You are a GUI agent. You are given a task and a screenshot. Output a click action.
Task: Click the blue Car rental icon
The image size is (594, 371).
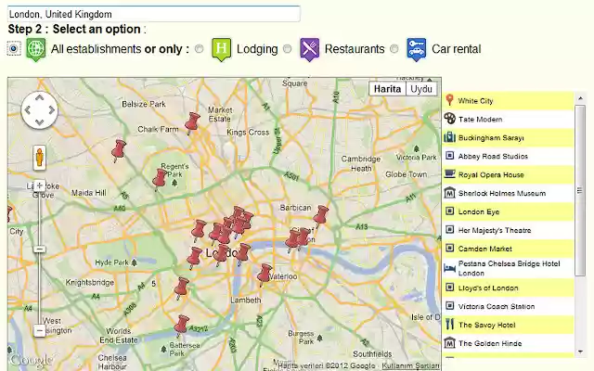point(417,49)
